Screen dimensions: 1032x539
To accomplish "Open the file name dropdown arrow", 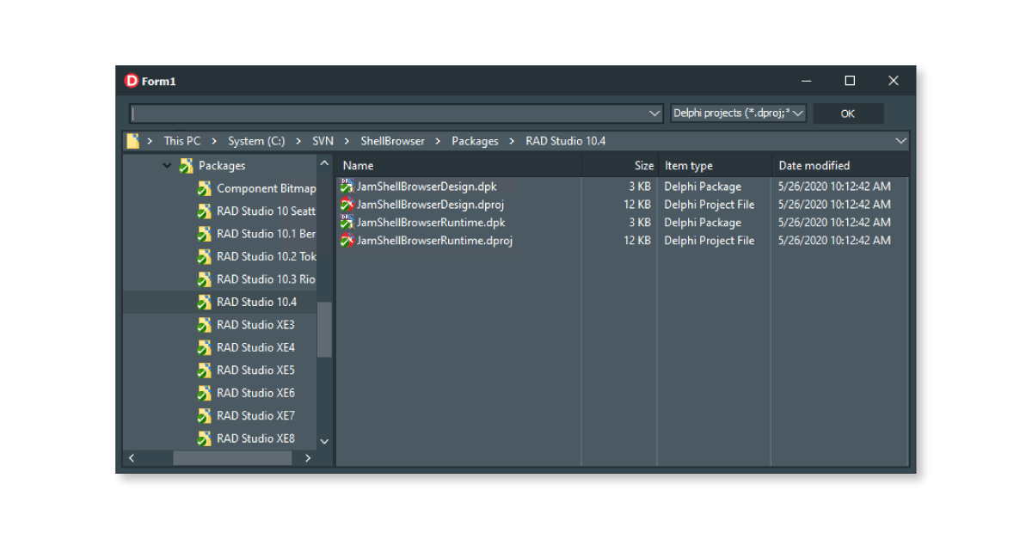I will click(x=654, y=113).
